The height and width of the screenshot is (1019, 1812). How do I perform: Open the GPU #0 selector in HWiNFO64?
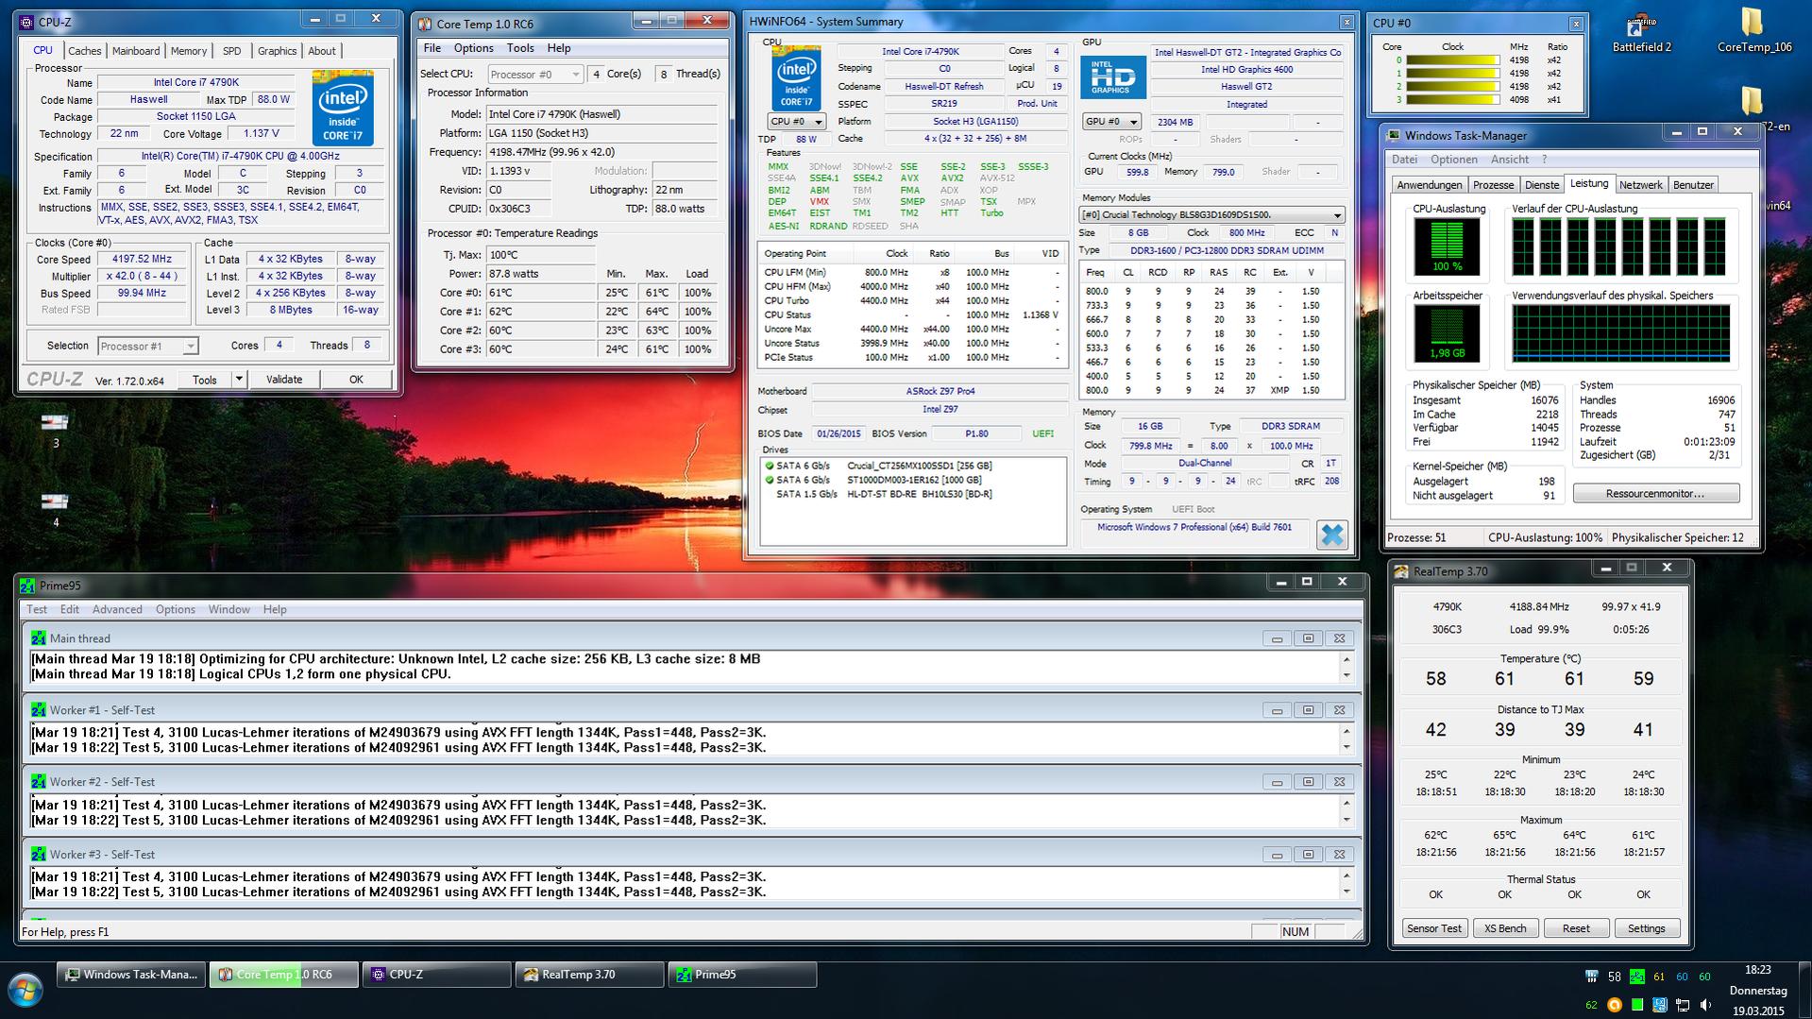pos(1111,122)
